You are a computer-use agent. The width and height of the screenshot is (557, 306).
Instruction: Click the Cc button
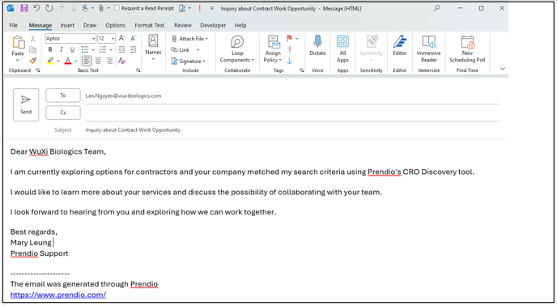click(x=63, y=113)
